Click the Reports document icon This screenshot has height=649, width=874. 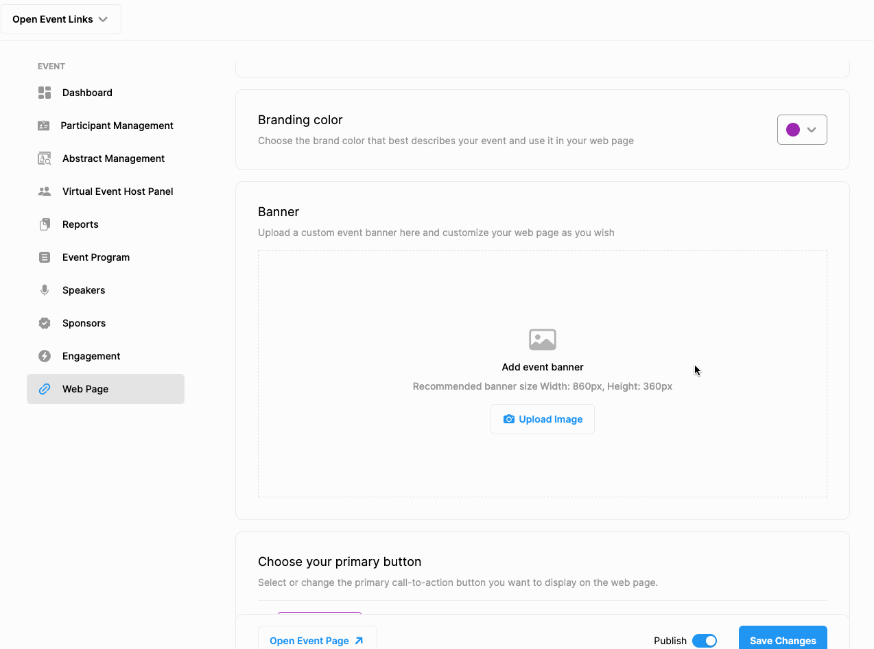point(45,224)
